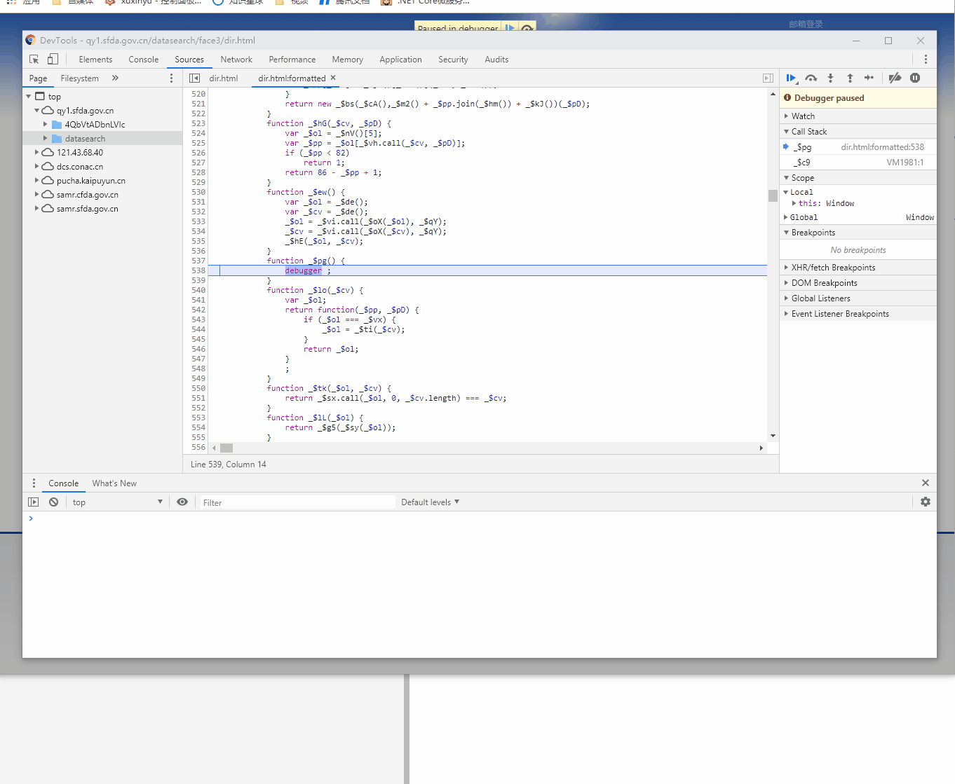
Task: Open the Audits panel tab
Action: pyautogui.click(x=496, y=60)
